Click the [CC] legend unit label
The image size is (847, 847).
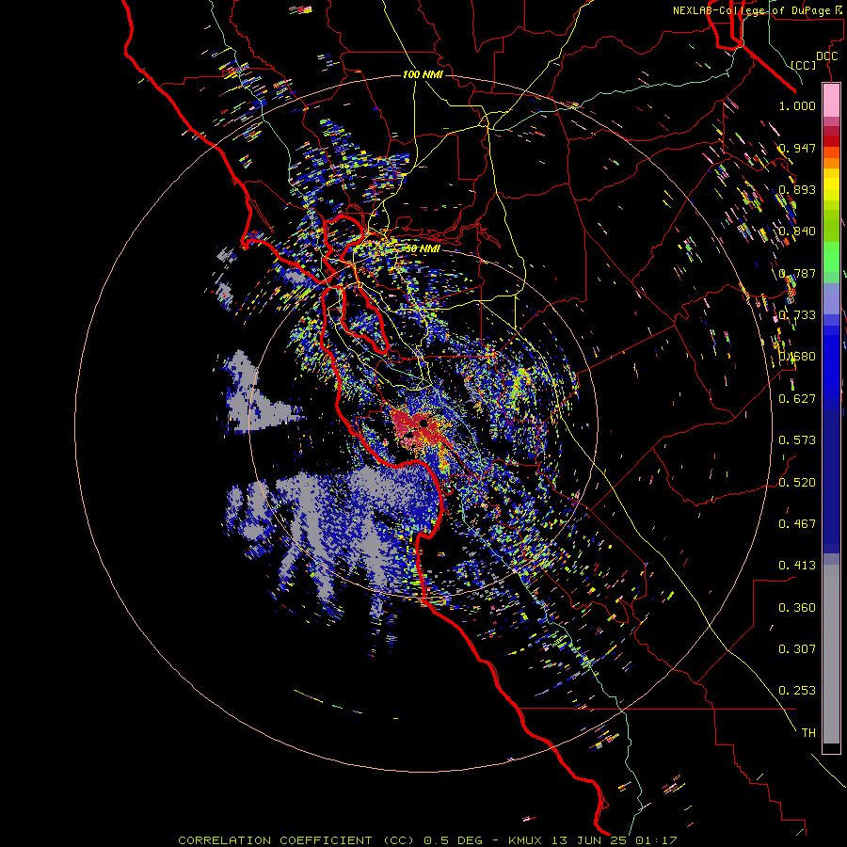click(804, 65)
